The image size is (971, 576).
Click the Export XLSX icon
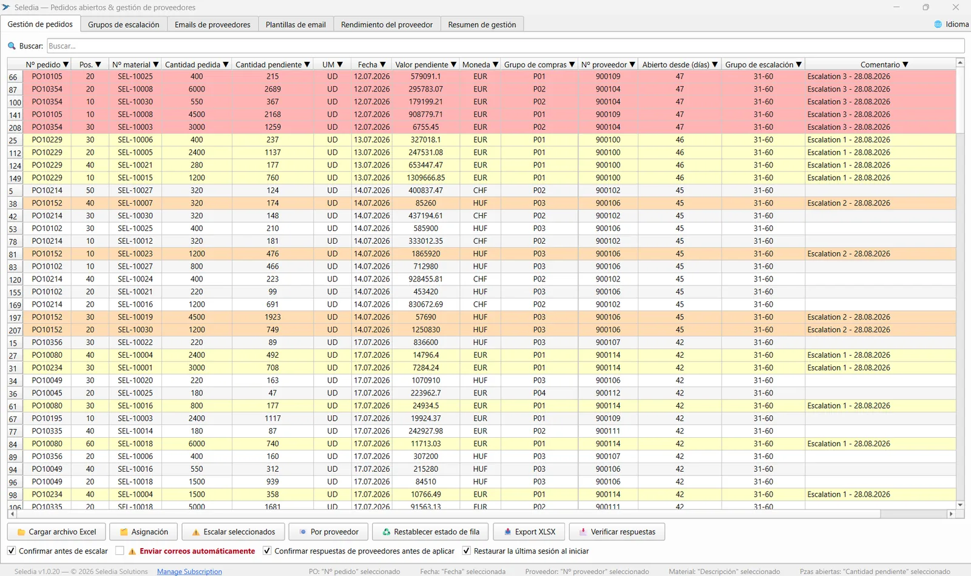[507, 532]
